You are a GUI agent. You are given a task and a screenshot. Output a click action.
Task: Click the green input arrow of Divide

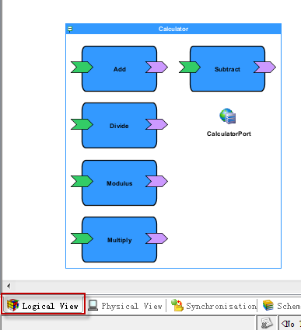point(82,124)
